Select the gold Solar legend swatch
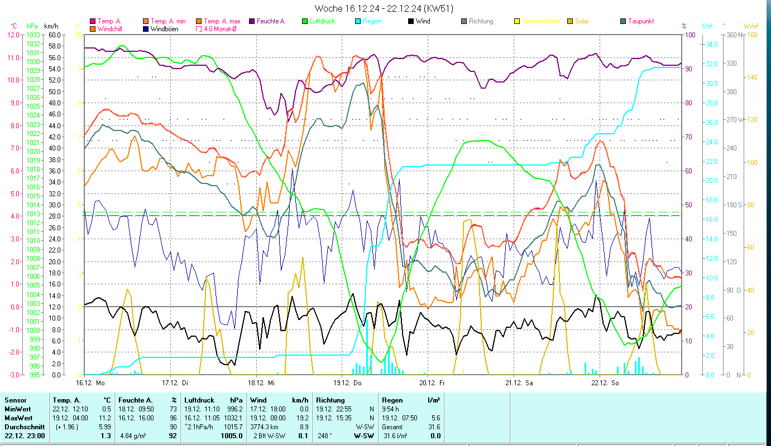The height and width of the screenshot is (446, 771). (569, 21)
